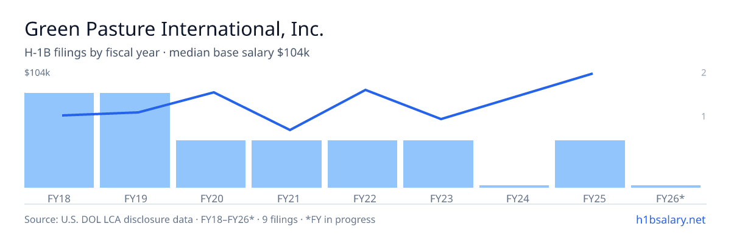
Task: Click the right axis value 2
Action: click(x=704, y=73)
